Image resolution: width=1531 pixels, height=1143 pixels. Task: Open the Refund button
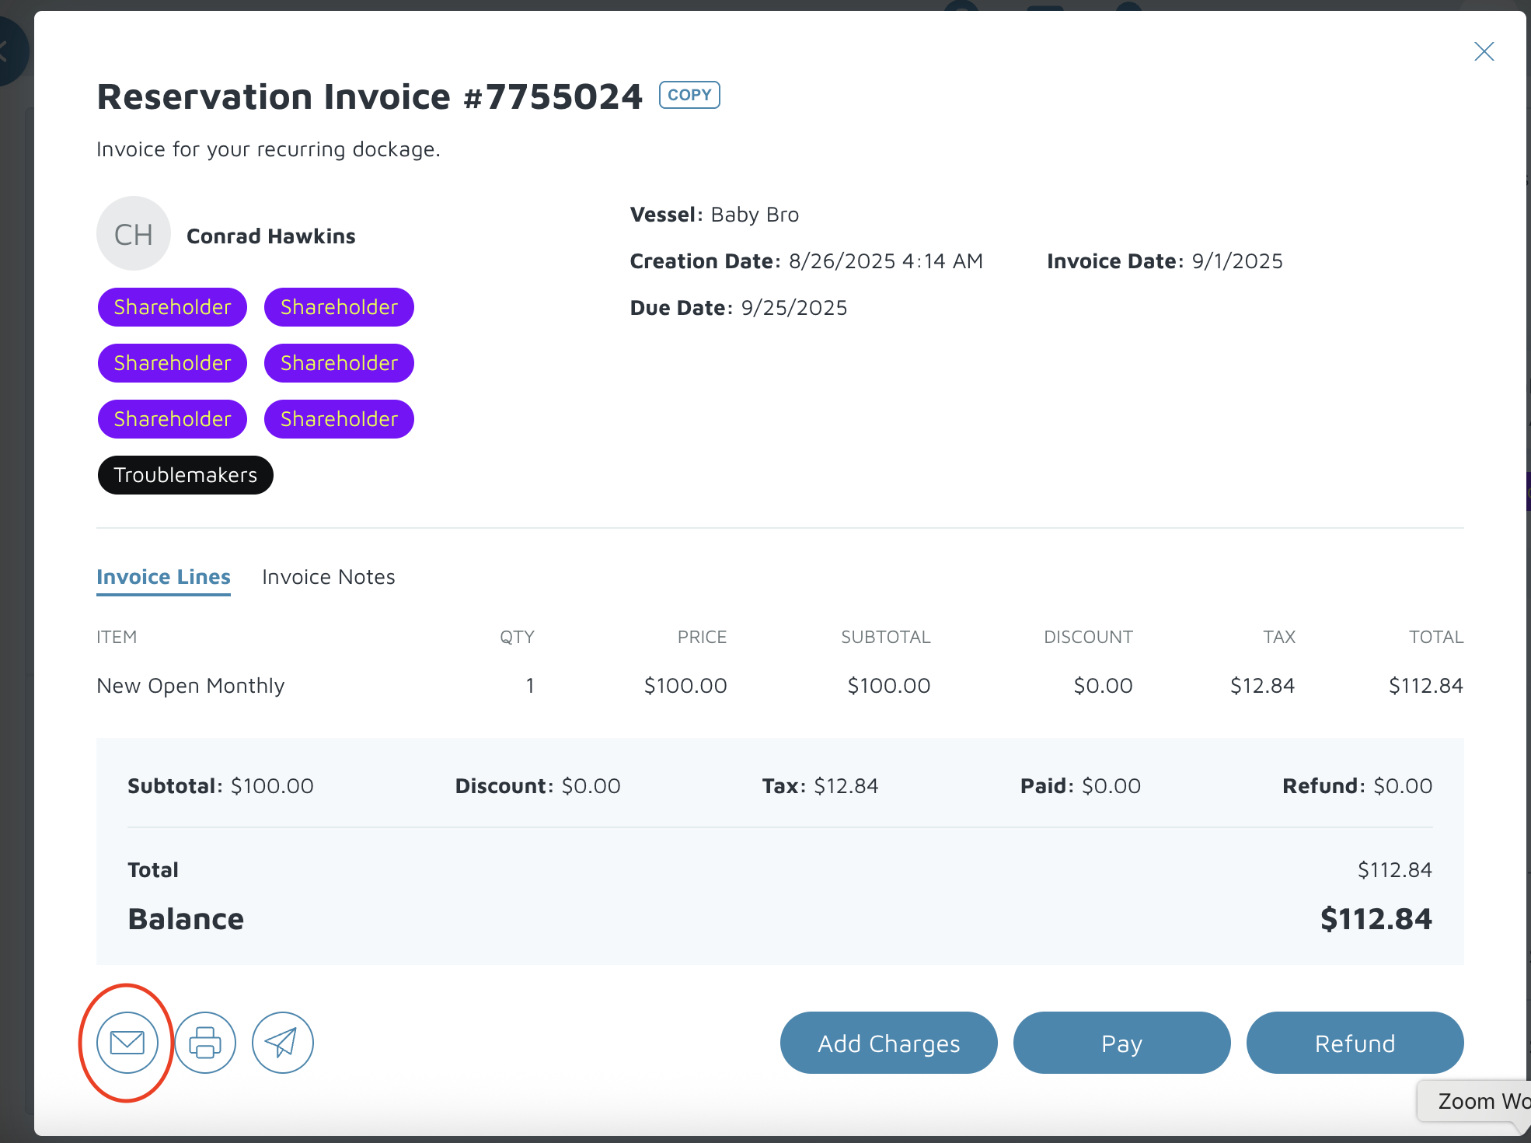point(1355,1043)
